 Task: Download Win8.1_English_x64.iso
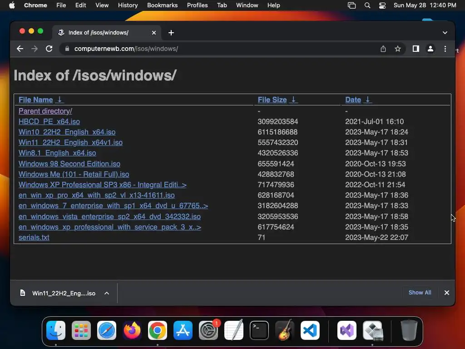[x=57, y=153]
